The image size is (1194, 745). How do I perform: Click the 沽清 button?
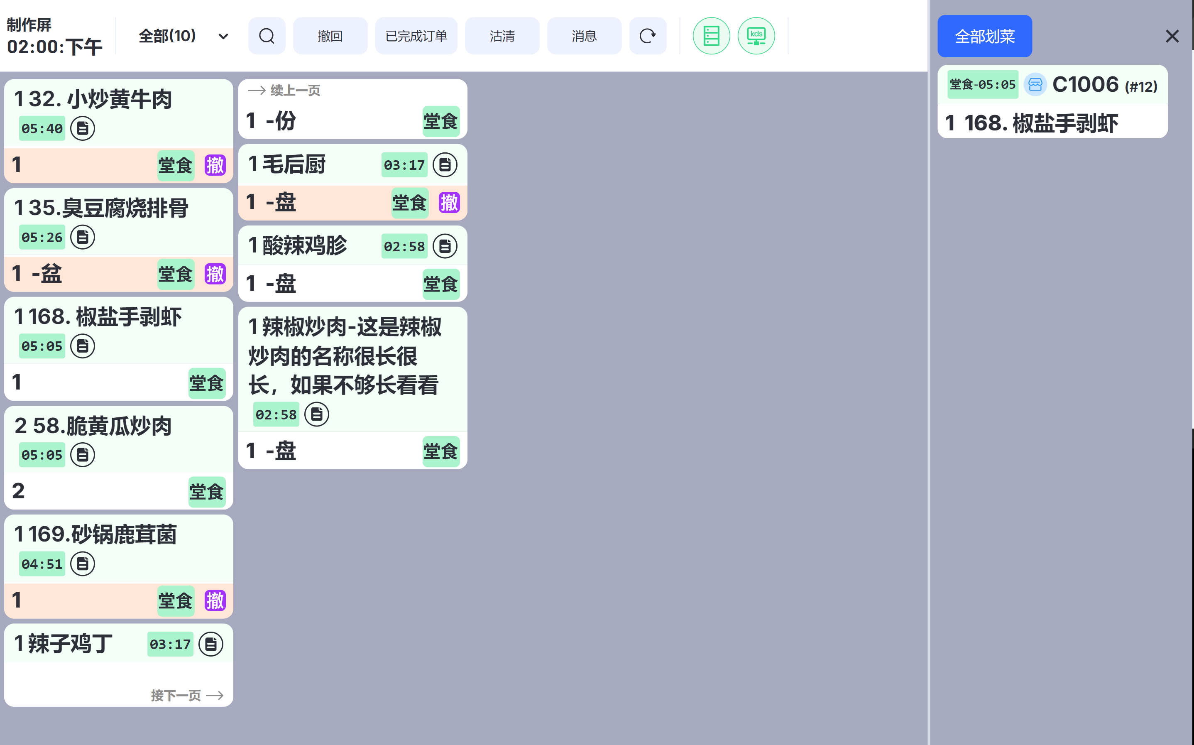pyautogui.click(x=502, y=36)
